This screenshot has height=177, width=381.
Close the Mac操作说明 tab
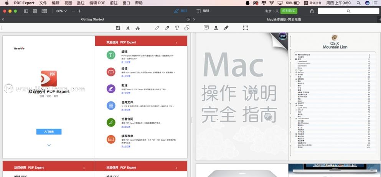(194, 19)
